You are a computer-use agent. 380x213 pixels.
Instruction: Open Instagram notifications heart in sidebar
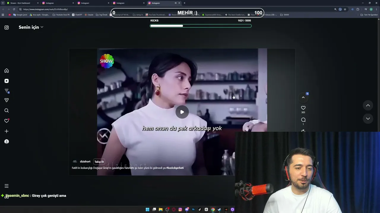pos(7,121)
